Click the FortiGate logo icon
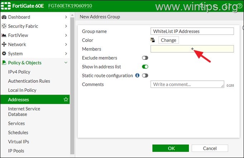This screenshot has height=158, width=244. pyautogui.click(x=6, y=6)
